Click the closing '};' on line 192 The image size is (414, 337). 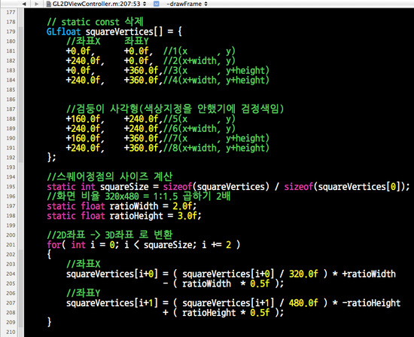tap(51, 158)
